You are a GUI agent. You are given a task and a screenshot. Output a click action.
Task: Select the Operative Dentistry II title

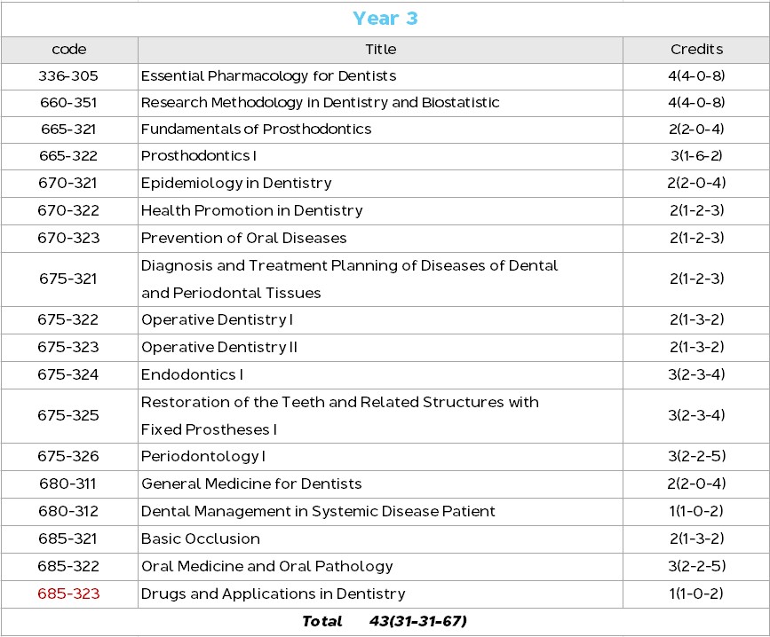[219, 348]
